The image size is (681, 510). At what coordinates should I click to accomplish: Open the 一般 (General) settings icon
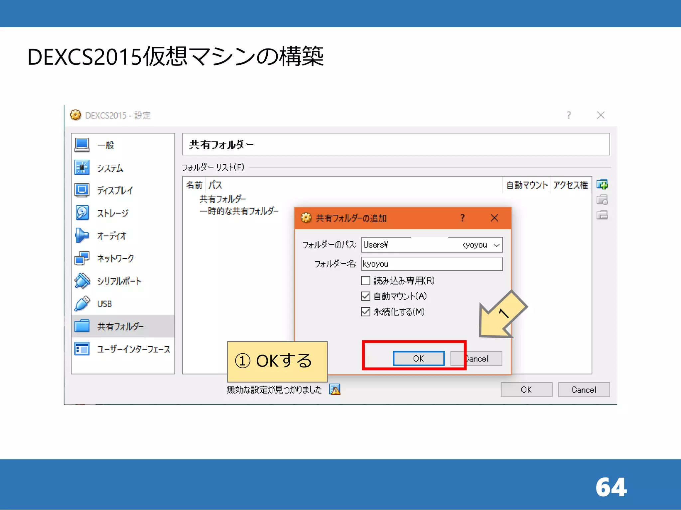click(x=82, y=145)
